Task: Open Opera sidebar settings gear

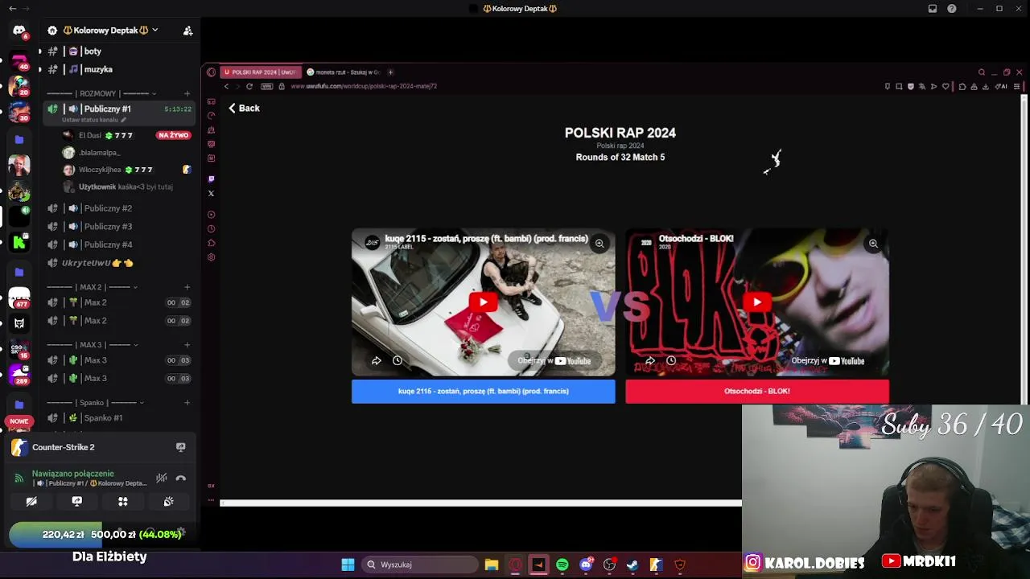Action: point(211,257)
